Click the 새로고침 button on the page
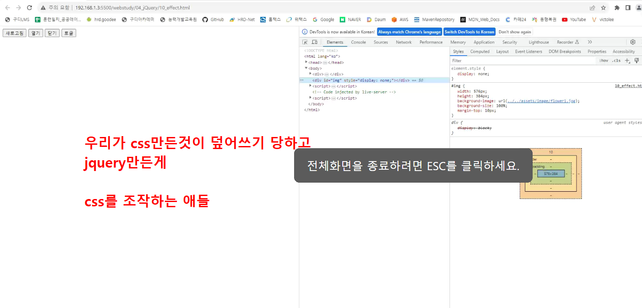 point(15,33)
